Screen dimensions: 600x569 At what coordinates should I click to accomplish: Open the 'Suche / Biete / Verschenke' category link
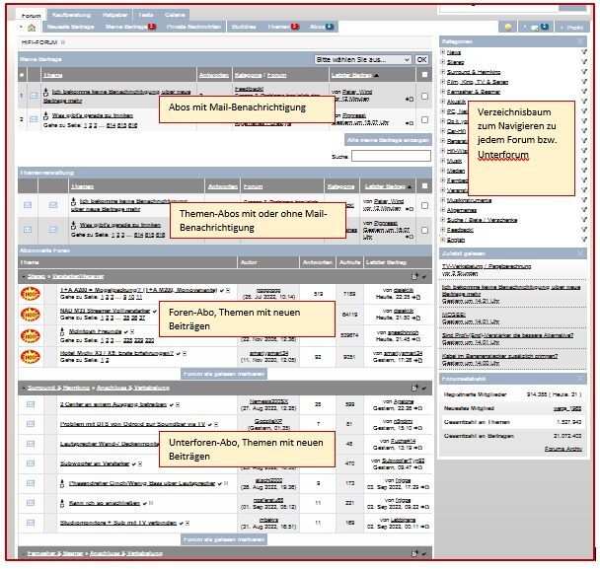point(482,220)
